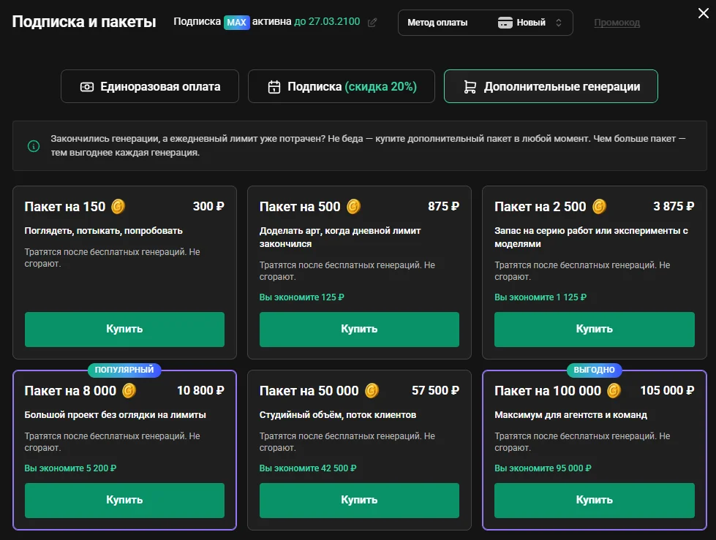Click the Пакет на 100 000 title
The height and width of the screenshot is (540, 716).
(548, 391)
